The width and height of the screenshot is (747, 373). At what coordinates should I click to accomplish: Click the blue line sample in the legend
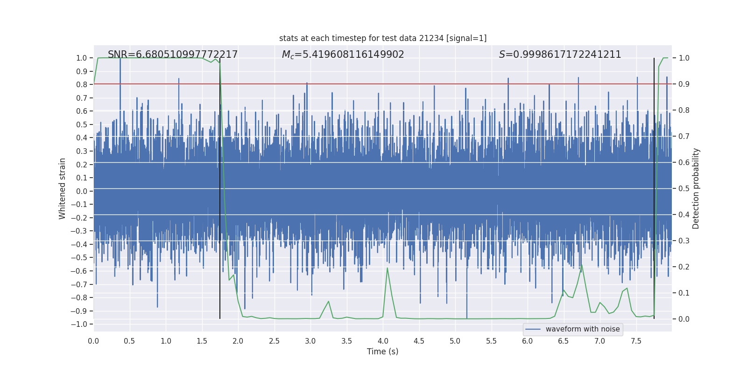[x=533, y=329]
